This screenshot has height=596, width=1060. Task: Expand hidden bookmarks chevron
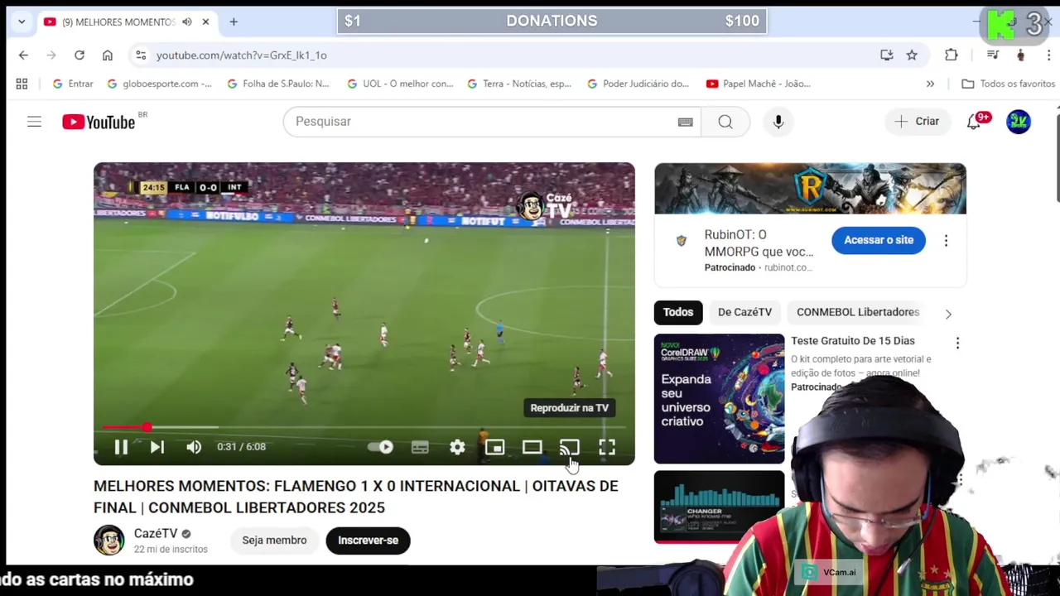930,84
